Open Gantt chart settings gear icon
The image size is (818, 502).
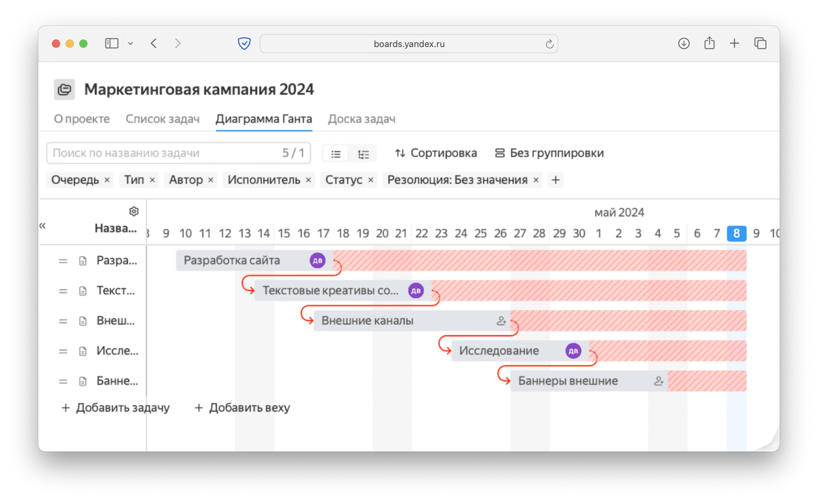134,211
